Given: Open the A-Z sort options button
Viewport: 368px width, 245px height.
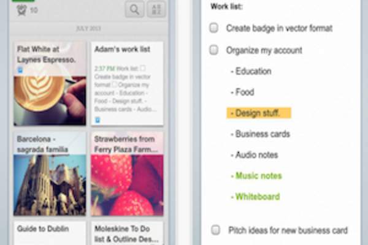Looking at the screenshot, I should click(156, 9).
